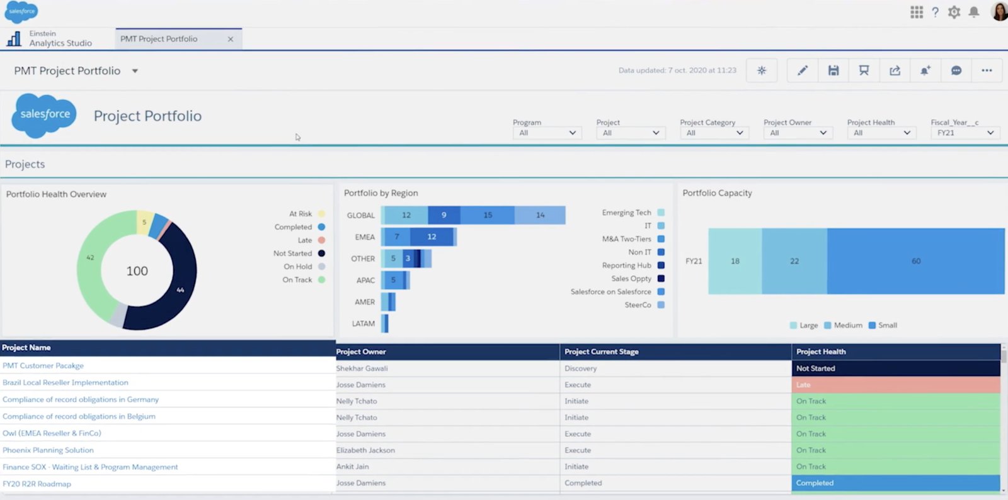Expand the Program filter dropdown
The image size is (1008, 500).
(x=546, y=133)
